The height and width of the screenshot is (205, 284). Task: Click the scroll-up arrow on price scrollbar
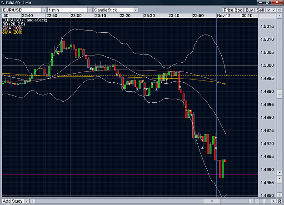tap(279, 16)
